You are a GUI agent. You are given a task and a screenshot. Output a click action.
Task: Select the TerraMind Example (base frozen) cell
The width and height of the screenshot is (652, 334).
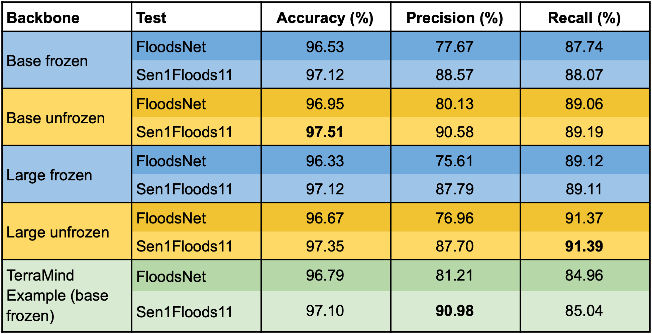[57, 296]
